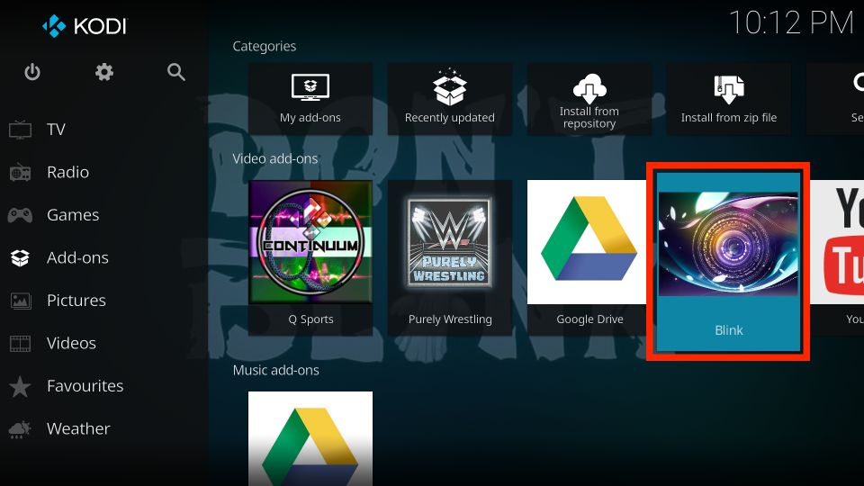Screen dimensions: 864x486
Task: Open the Purely Wrestling add-on
Action: 450,258
